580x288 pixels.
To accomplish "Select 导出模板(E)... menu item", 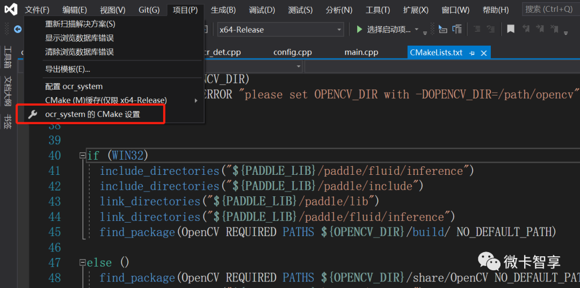I will click(x=114, y=69).
